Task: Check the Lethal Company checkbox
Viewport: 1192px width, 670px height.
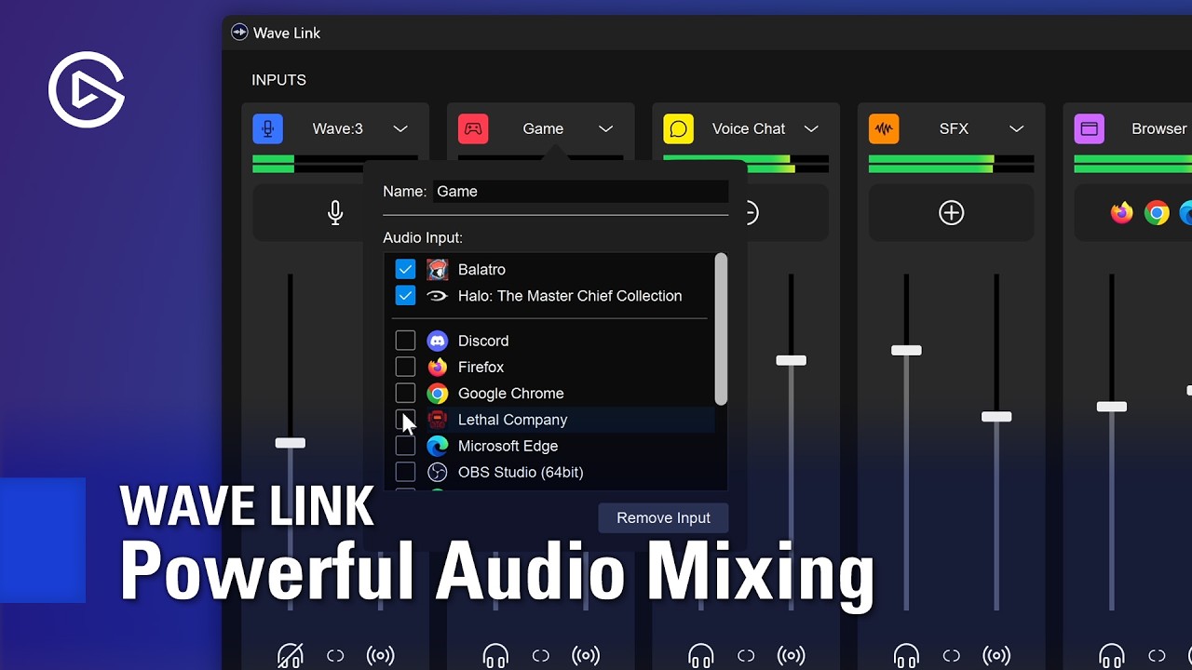Action: [405, 420]
